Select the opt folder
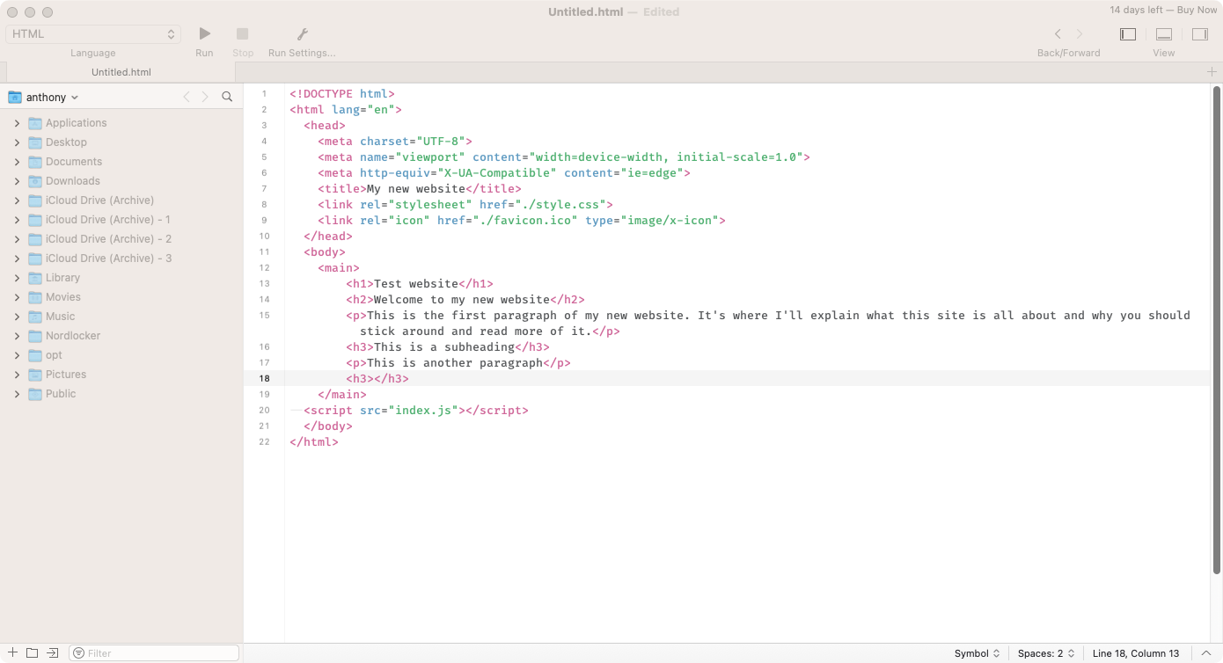Viewport: 1223px width, 663px height. point(121,355)
